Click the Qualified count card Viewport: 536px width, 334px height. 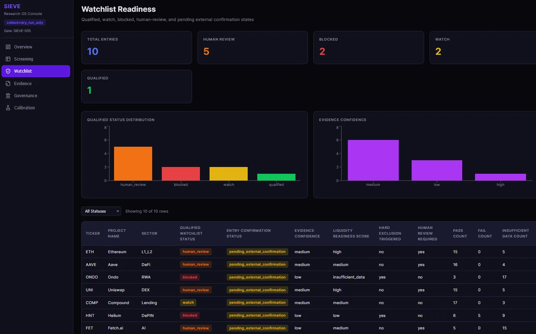pyautogui.click(x=137, y=86)
